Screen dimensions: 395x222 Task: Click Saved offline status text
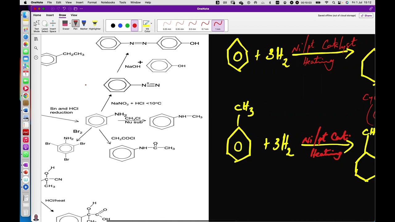click(x=337, y=15)
